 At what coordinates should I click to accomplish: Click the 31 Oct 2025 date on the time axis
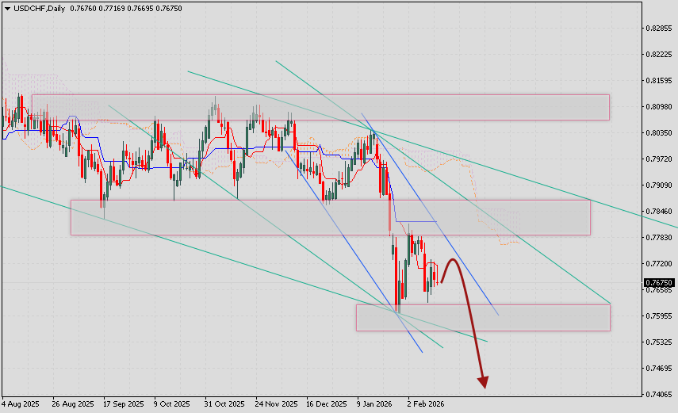pyautogui.click(x=224, y=403)
